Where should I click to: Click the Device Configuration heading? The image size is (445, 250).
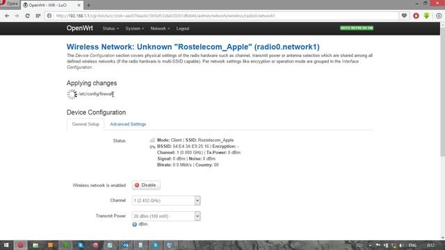tap(96, 112)
